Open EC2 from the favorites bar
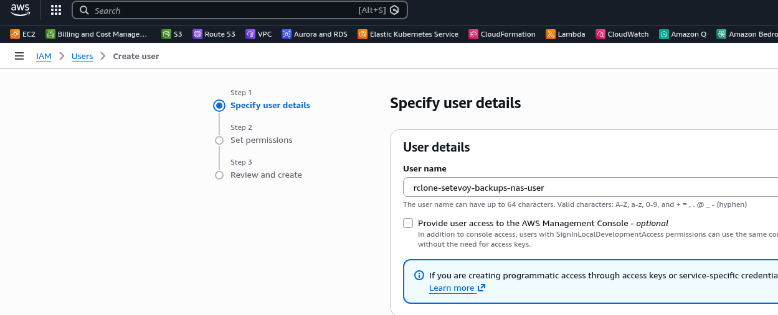 pyautogui.click(x=23, y=34)
